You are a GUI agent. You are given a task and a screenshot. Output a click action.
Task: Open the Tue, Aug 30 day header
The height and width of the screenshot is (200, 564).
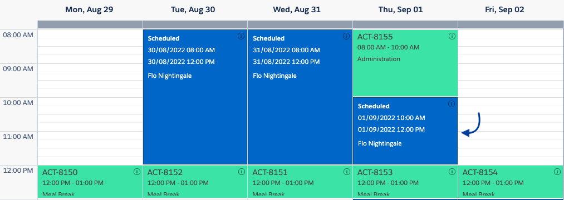pyautogui.click(x=193, y=10)
